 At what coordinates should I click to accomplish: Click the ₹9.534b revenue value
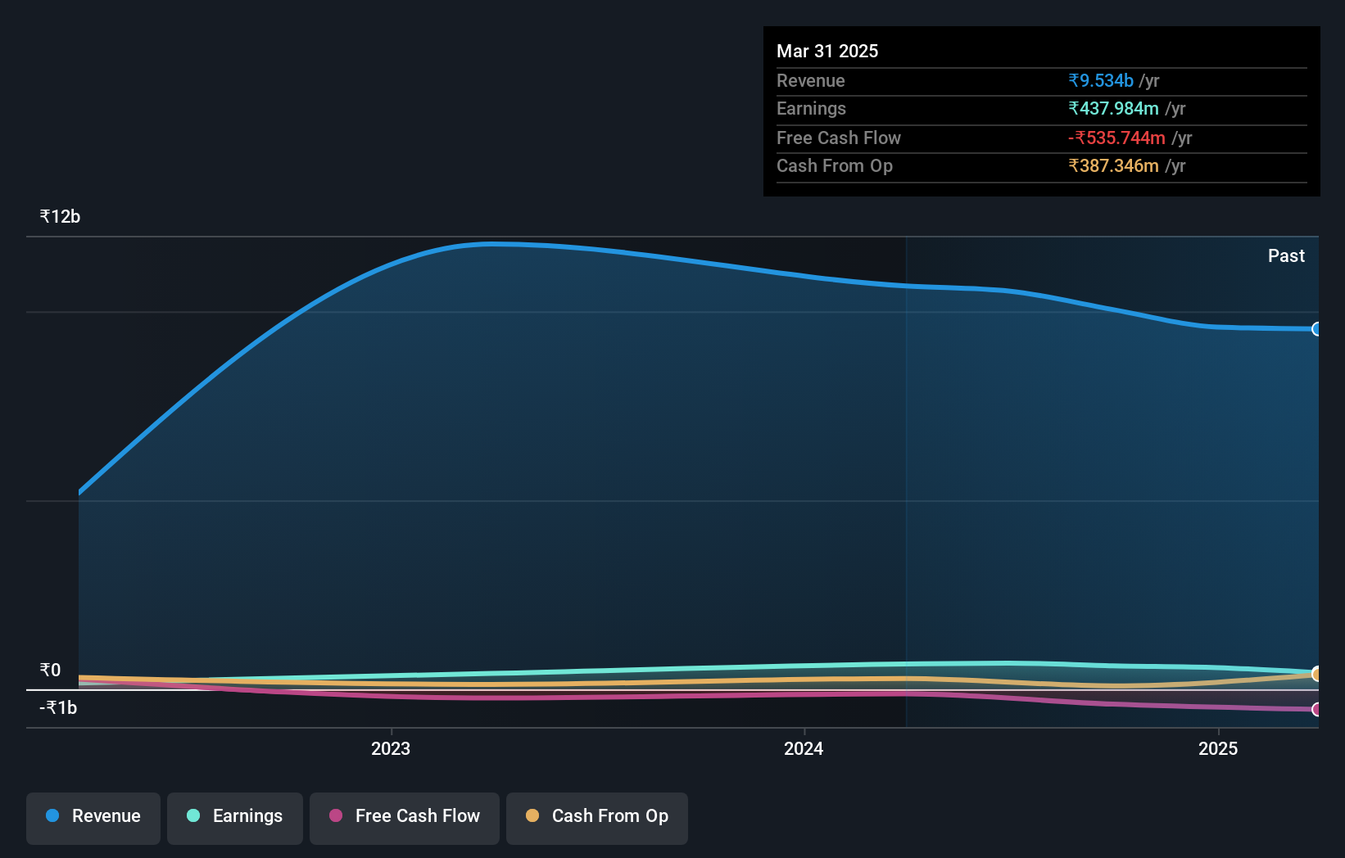coord(1101,80)
